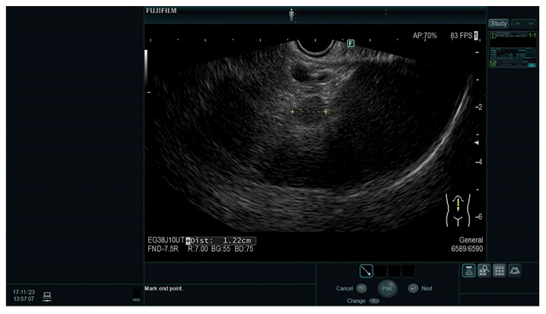Click the body orientation marker icon
Screen dimensions: 546x314
tap(458, 211)
